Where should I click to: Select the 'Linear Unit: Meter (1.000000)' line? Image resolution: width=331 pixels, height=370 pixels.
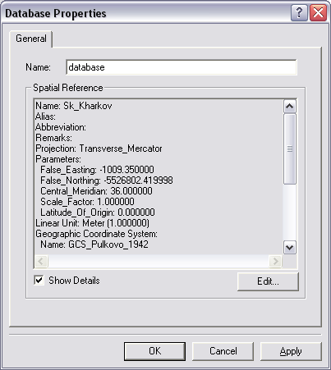click(x=93, y=223)
